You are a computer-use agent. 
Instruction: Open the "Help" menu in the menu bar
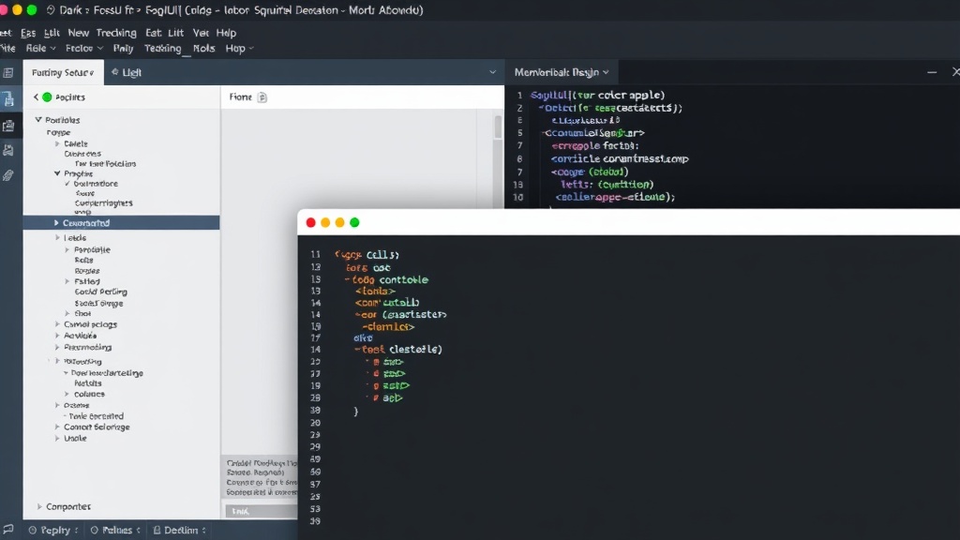point(226,33)
